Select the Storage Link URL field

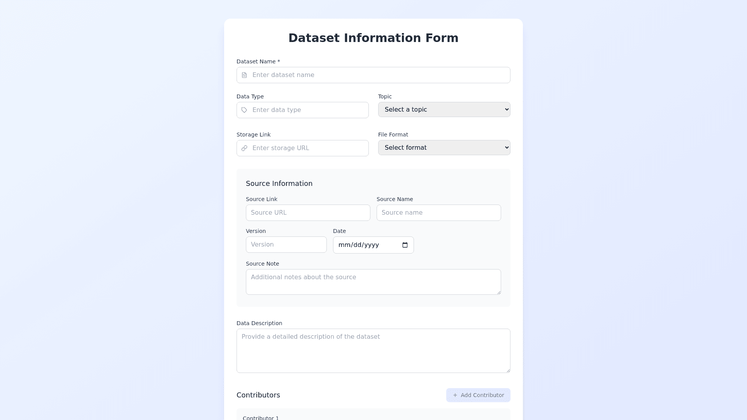click(307, 148)
